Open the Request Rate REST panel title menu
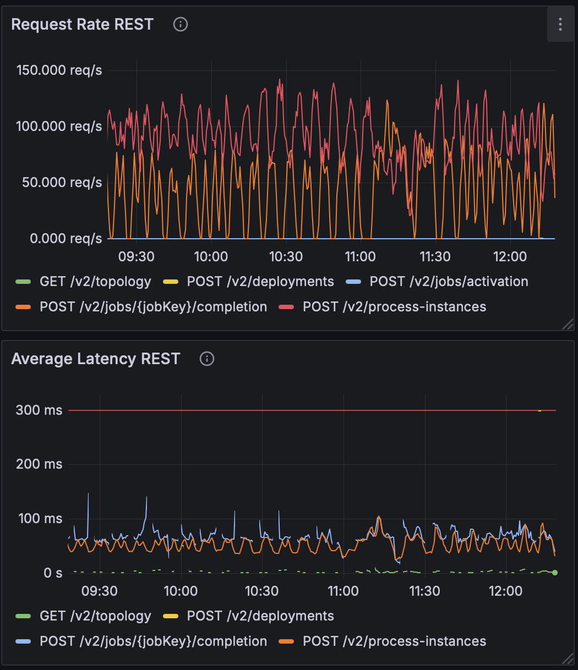 pyautogui.click(x=82, y=25)
